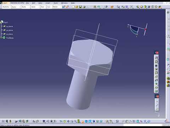
Task: Click the Zoom Out icon
Action: pyautogui.click(x=79, y=121)
